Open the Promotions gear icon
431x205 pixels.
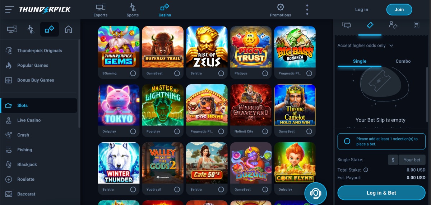pos(281,7)
